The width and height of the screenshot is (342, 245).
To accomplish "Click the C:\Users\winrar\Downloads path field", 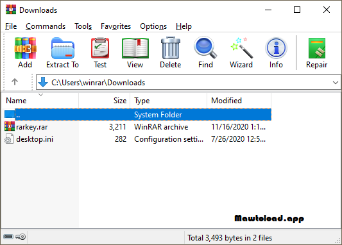I will click(188, 82).
